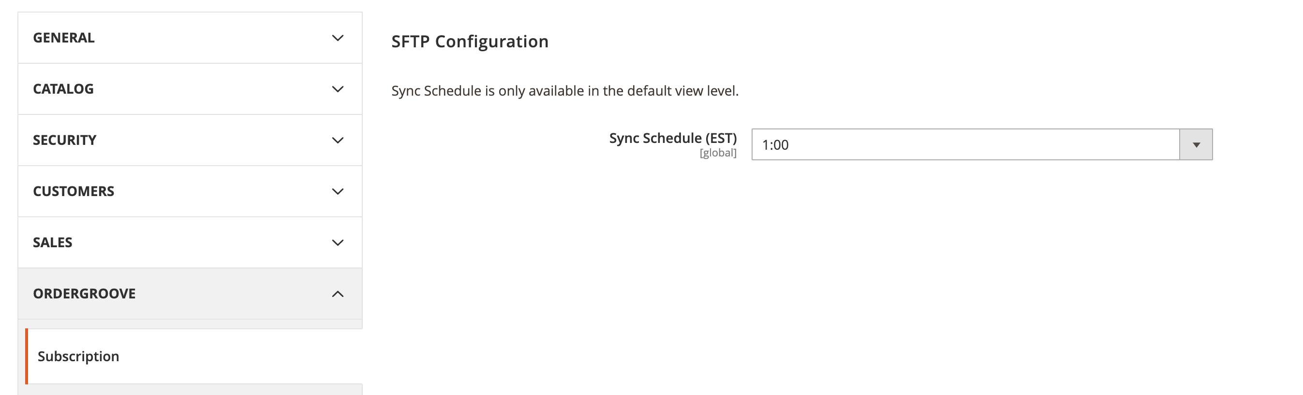Screen dimensions: 1303x395
Task: Click the down chevron beside SALES
Action: [x=338, y=242]
